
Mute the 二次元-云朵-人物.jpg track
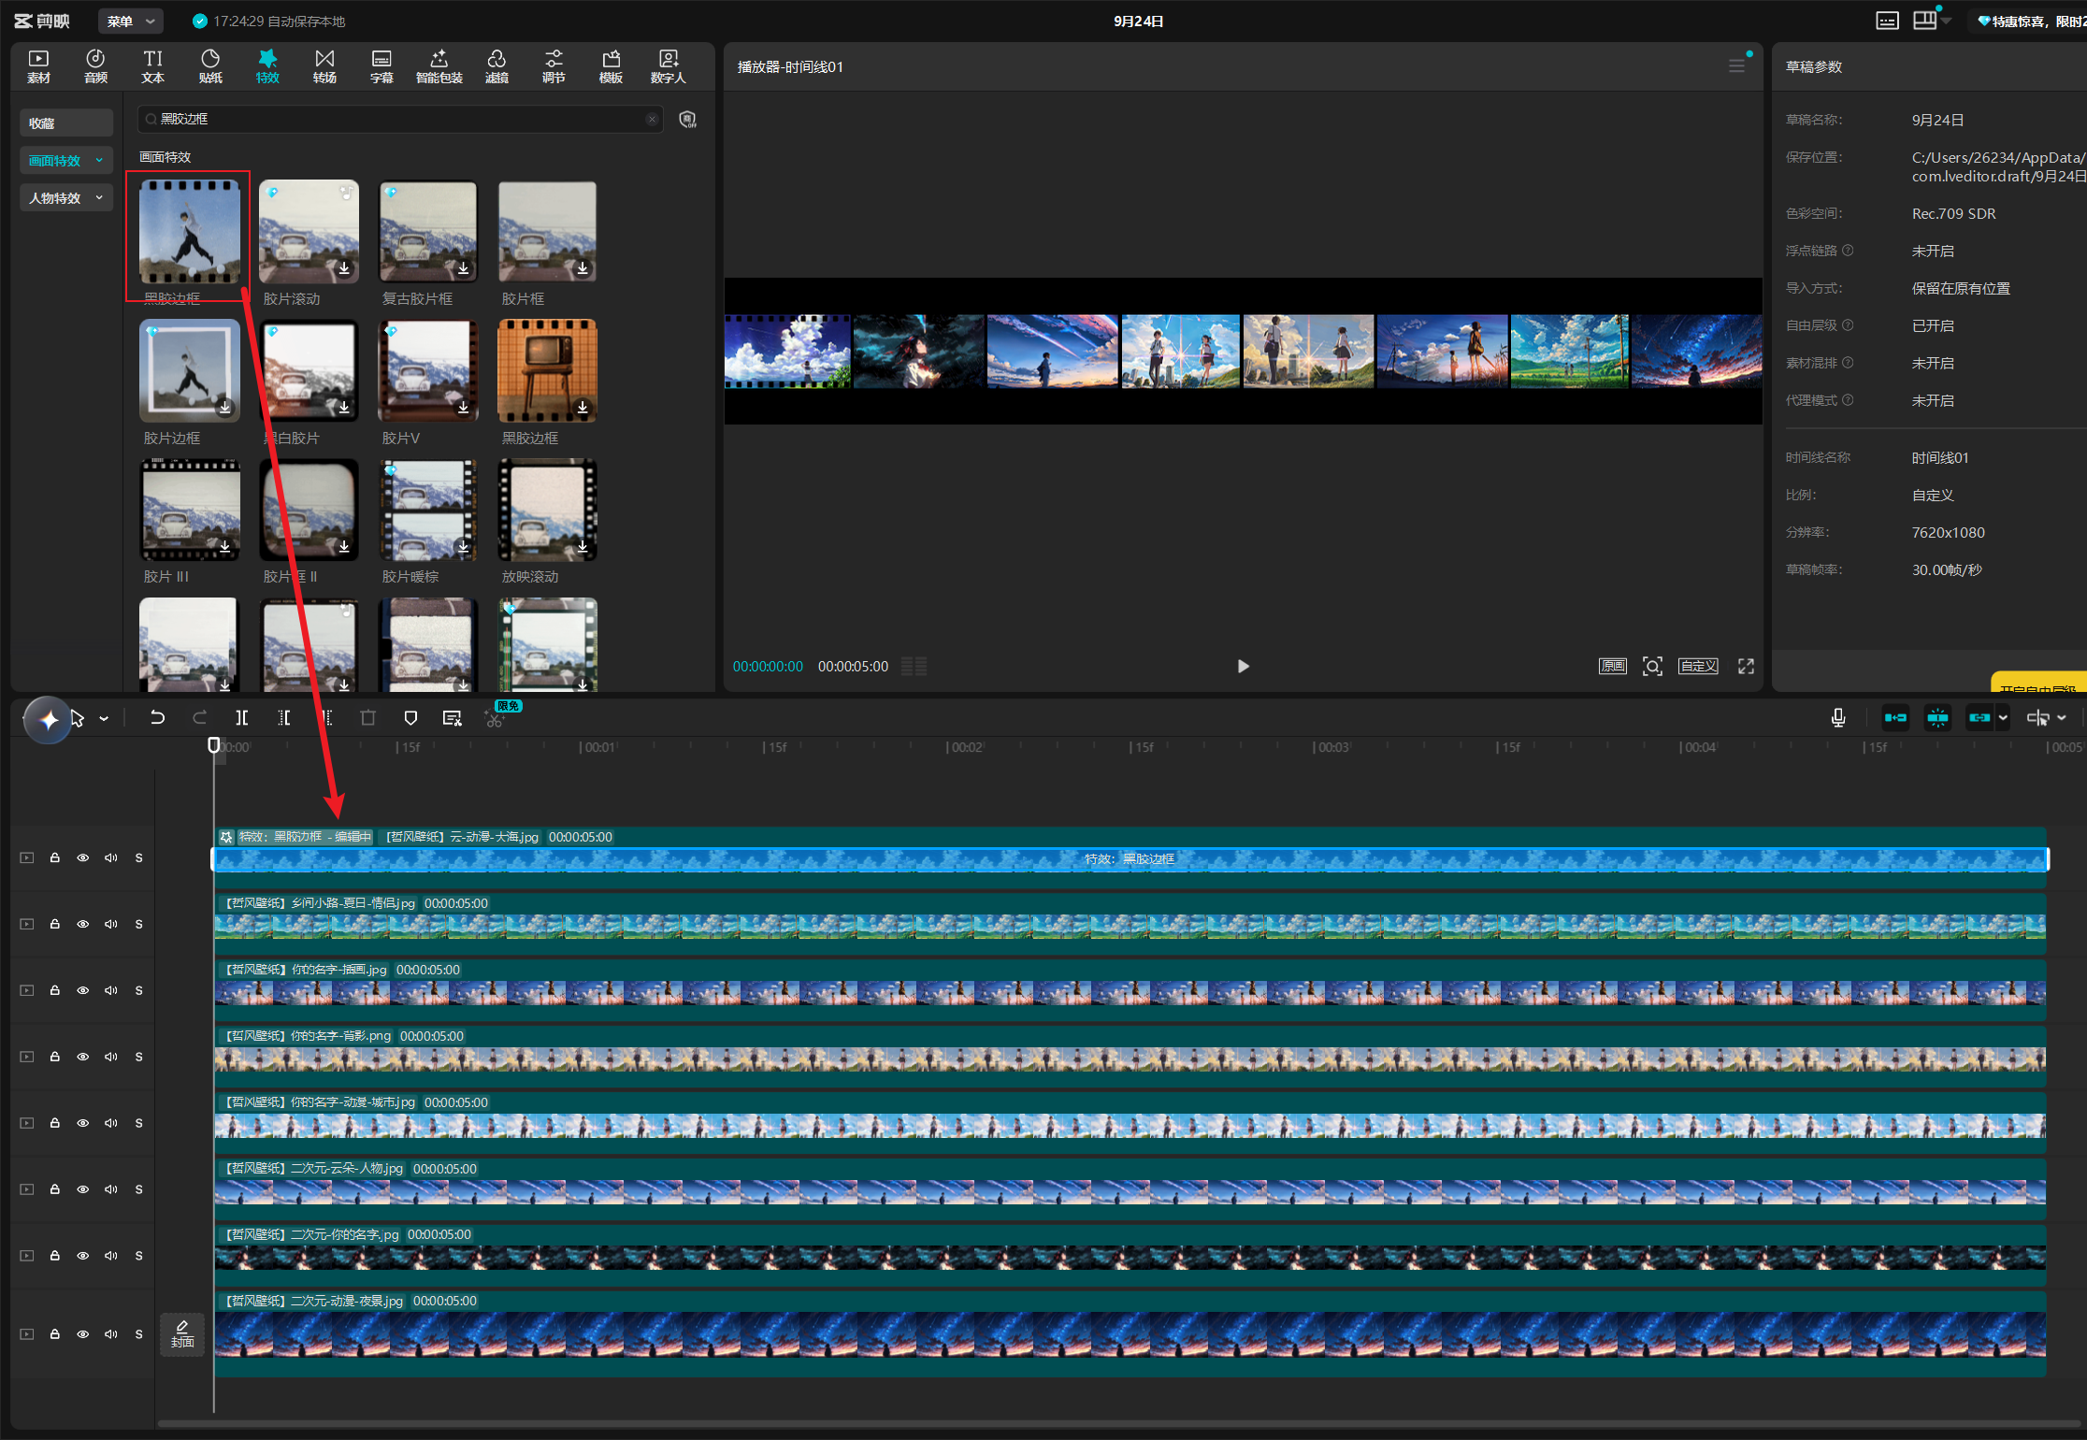(x=111, y=1189)
